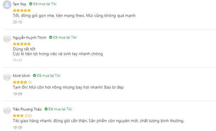216x131 pixels.
Task: Click verified purchase icon beside Trần Phương Thảo
Action: coord(46,109)
